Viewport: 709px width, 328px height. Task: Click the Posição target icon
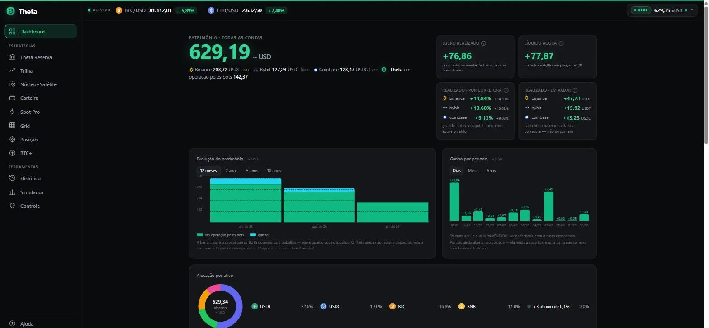12,140
